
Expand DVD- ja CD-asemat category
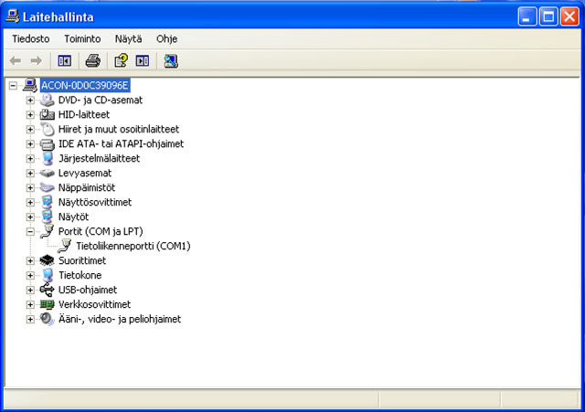click(x=30, y=100)
